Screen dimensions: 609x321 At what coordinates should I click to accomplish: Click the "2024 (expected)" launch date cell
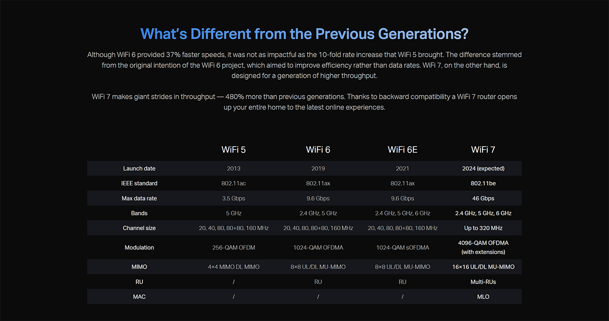[x=483, y=168]
